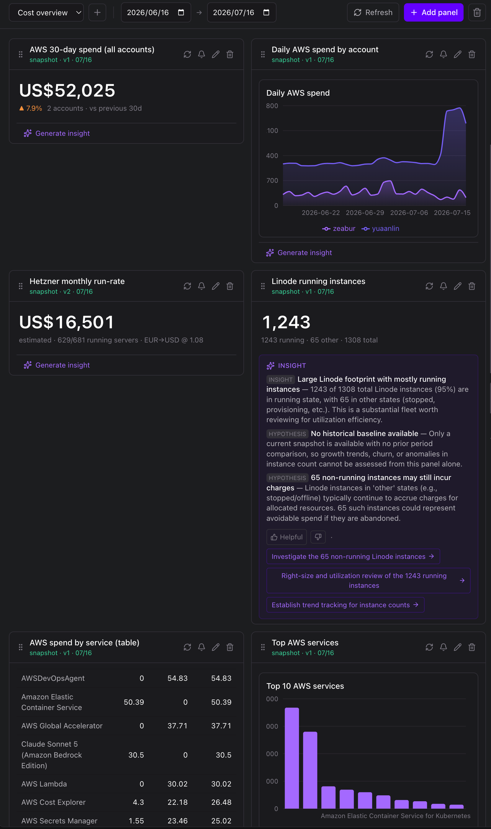Click Establish trend tracking for instance counts

tap(346, 605)
